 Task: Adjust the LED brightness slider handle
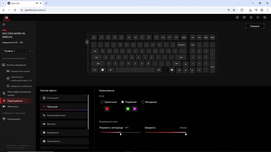pos(121,134)
